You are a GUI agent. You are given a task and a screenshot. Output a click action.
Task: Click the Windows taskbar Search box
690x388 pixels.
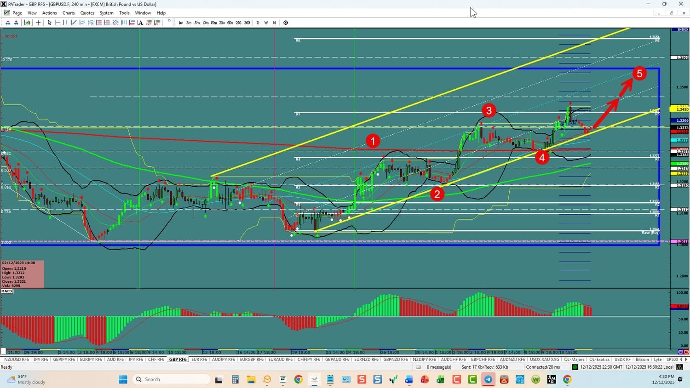click(x=171, y=379)
